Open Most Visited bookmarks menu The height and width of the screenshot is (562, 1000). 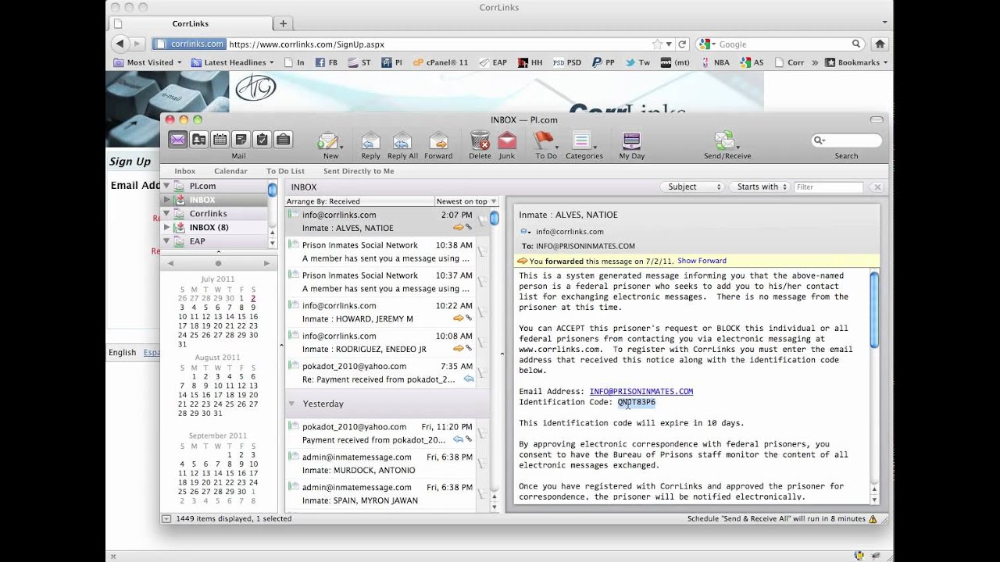click(x=148, y=62)
